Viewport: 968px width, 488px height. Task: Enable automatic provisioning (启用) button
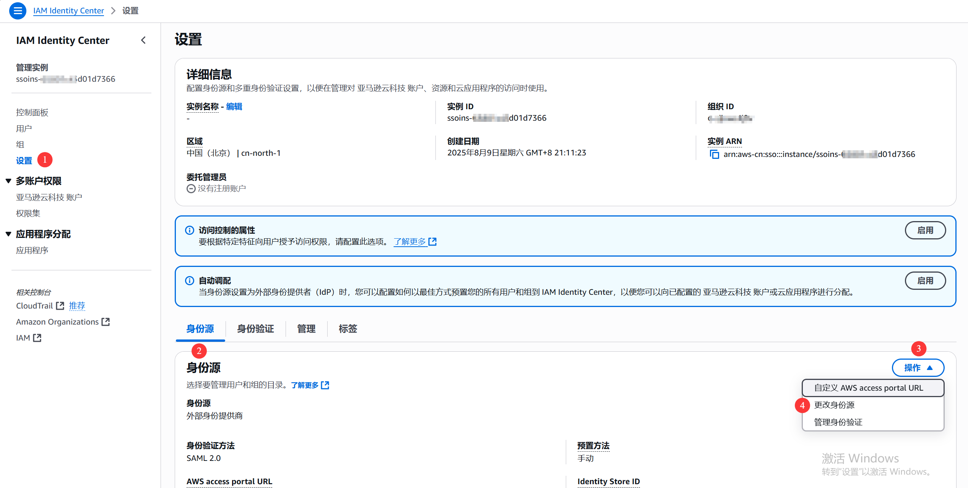tap(925, 281)
